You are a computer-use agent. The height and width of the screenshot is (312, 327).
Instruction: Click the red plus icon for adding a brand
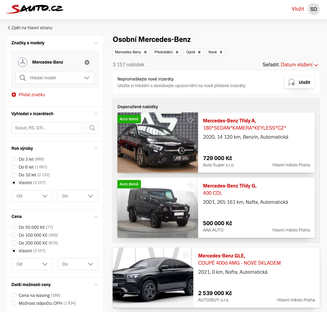pos(14,95)
